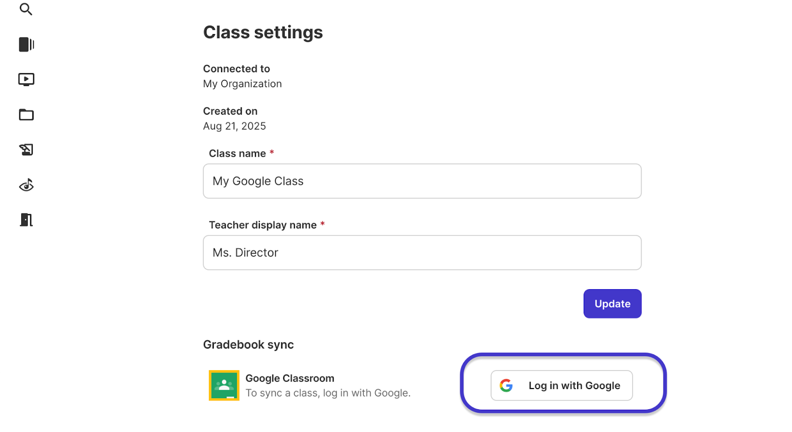Open search from the sidebar magnifier
The width and height of the screenshot is (792, 432).
(26, 9)
